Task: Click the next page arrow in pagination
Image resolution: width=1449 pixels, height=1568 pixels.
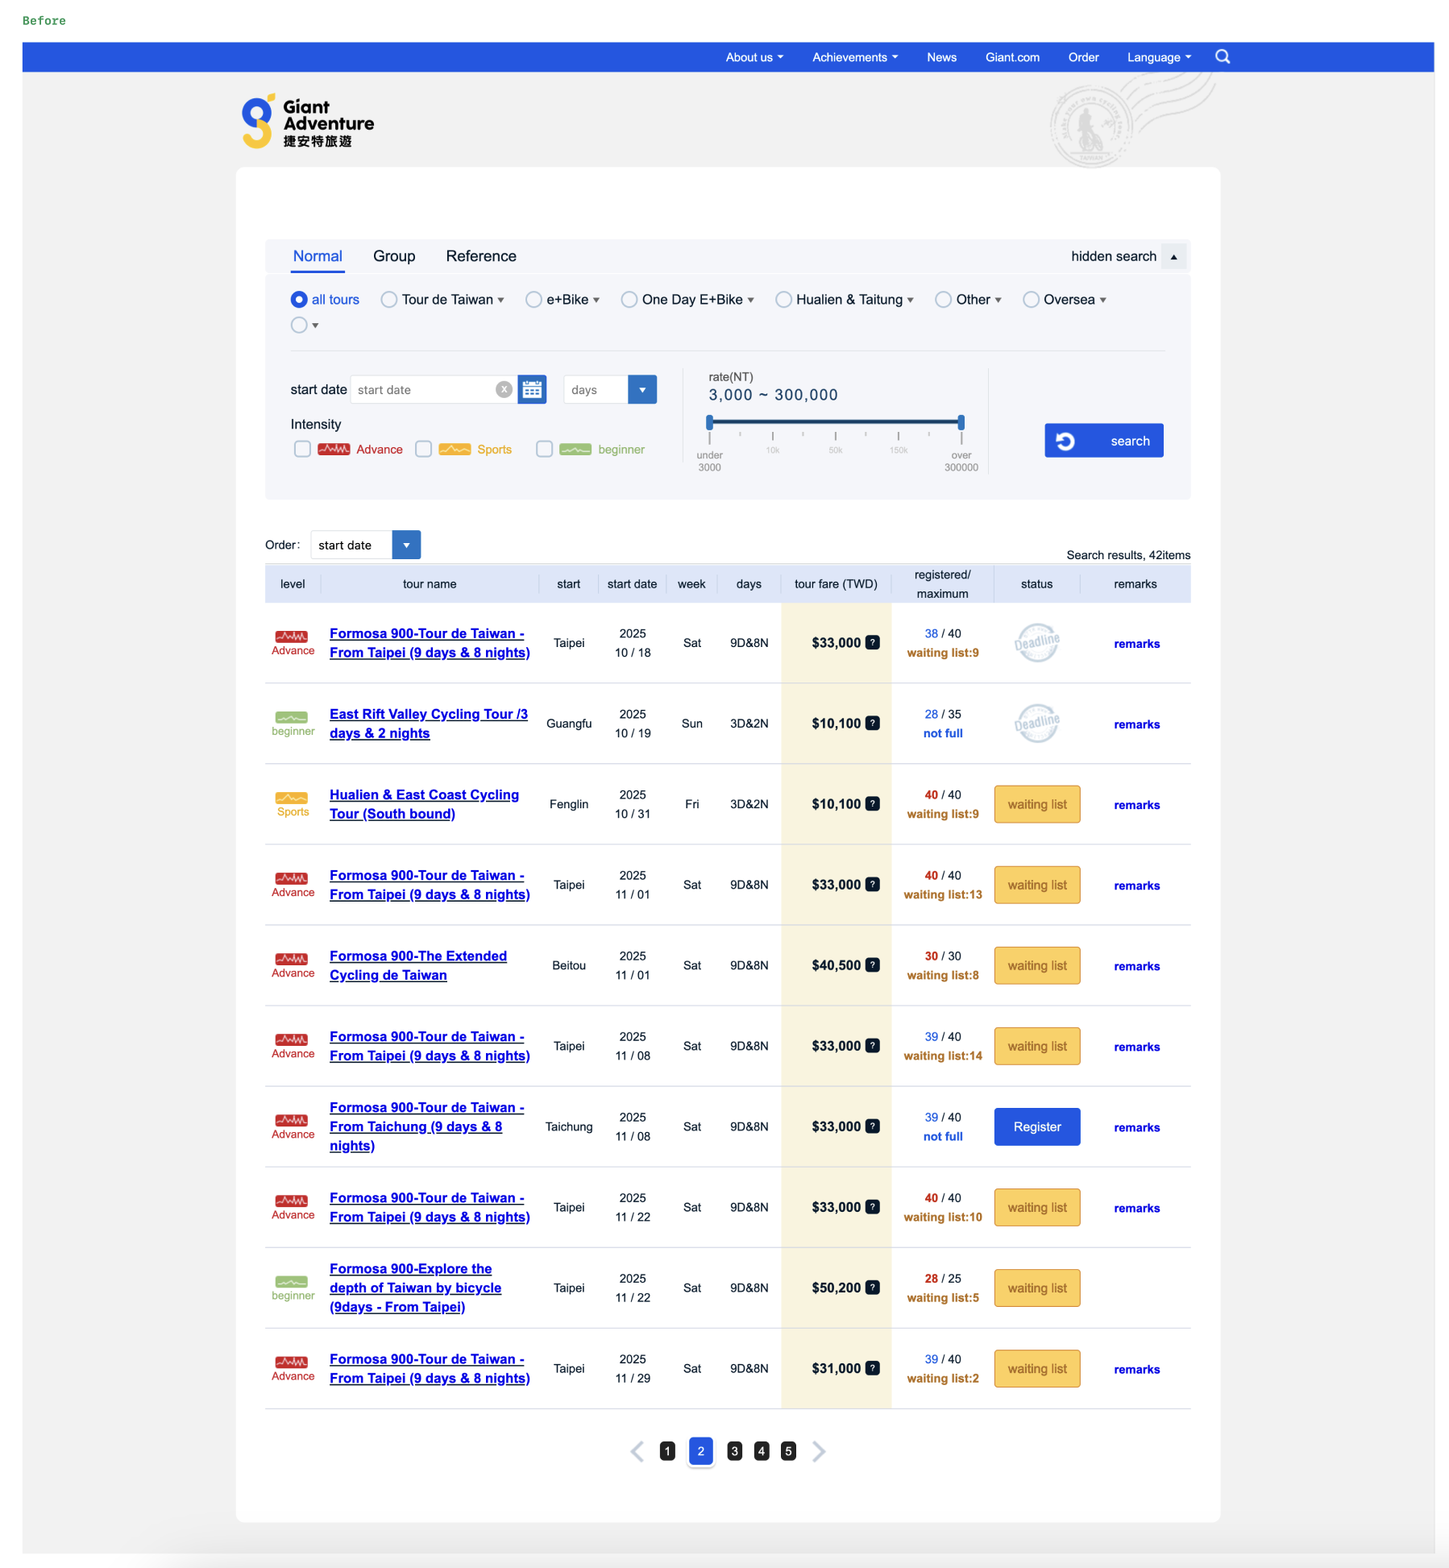Action: pos(819,1451)
